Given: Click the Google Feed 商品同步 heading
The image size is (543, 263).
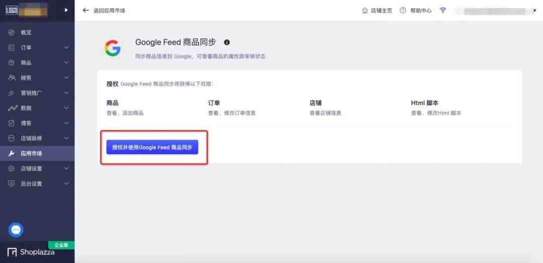Looking at the screenshot, I should click(x=175, y=42).
